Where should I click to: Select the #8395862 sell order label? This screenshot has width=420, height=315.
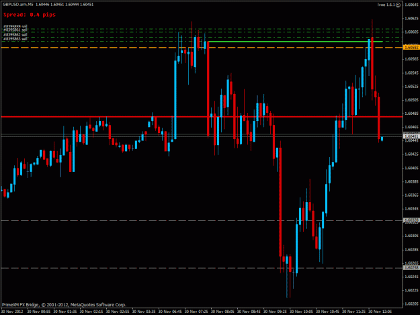click(15, 35)
